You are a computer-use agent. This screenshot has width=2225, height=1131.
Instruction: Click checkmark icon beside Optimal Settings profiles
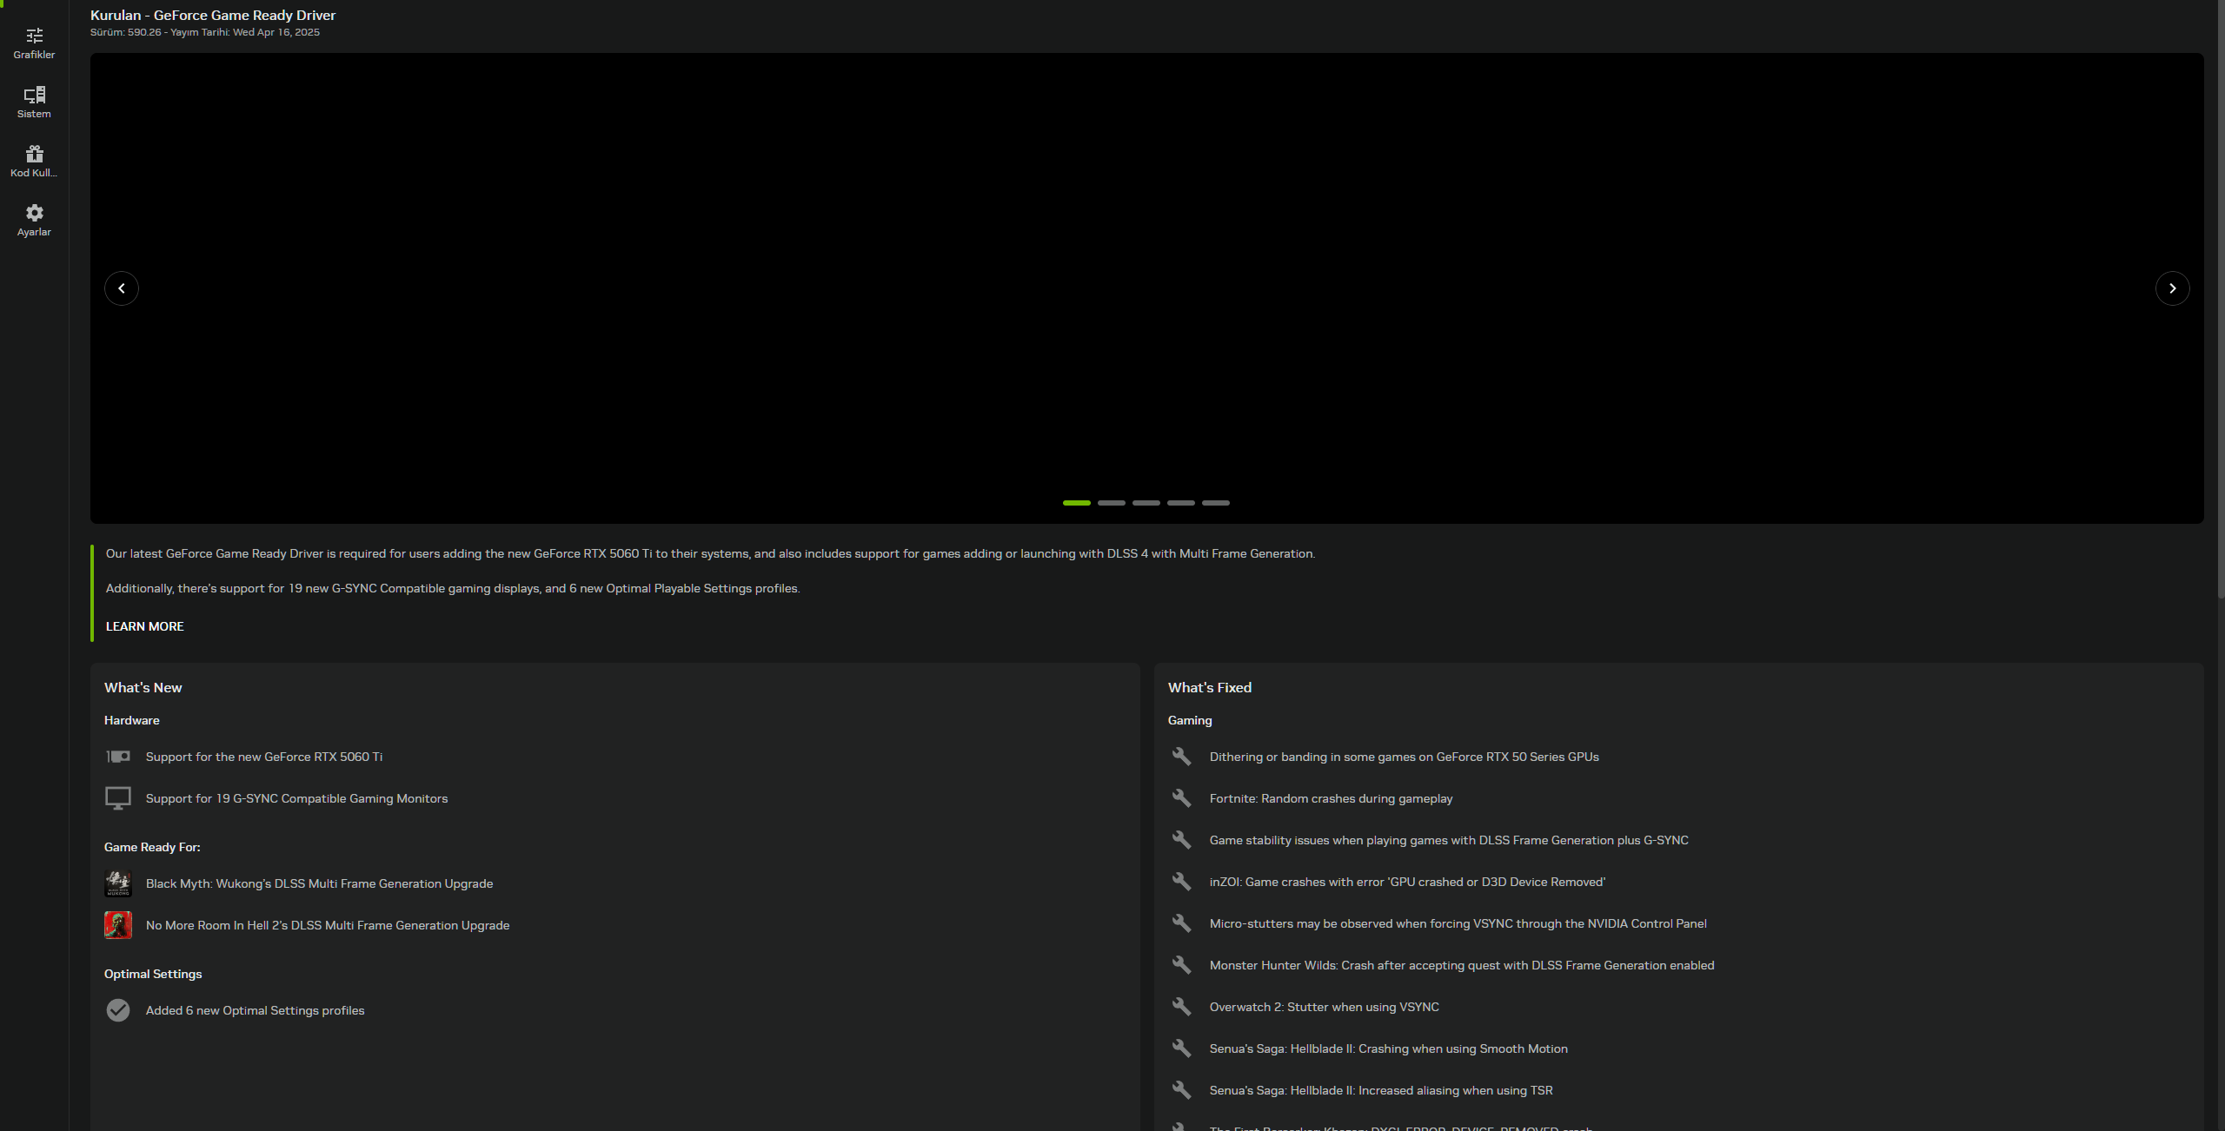click(x=118, y=1010)
